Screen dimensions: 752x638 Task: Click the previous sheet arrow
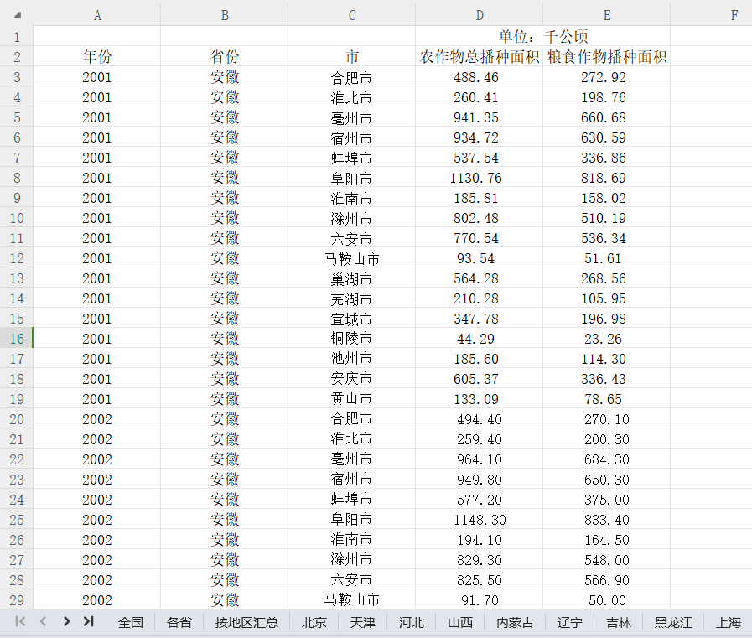43,621
